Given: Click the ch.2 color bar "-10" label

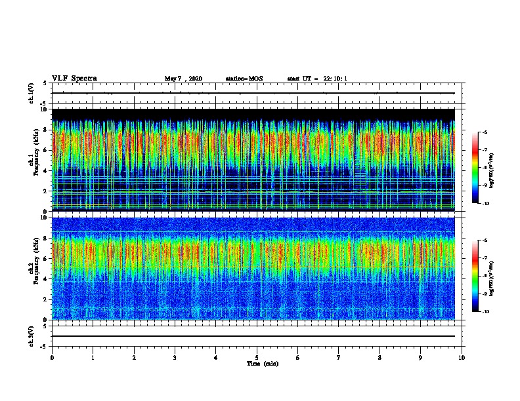Looking at the screenshot, I should [485, 312].
